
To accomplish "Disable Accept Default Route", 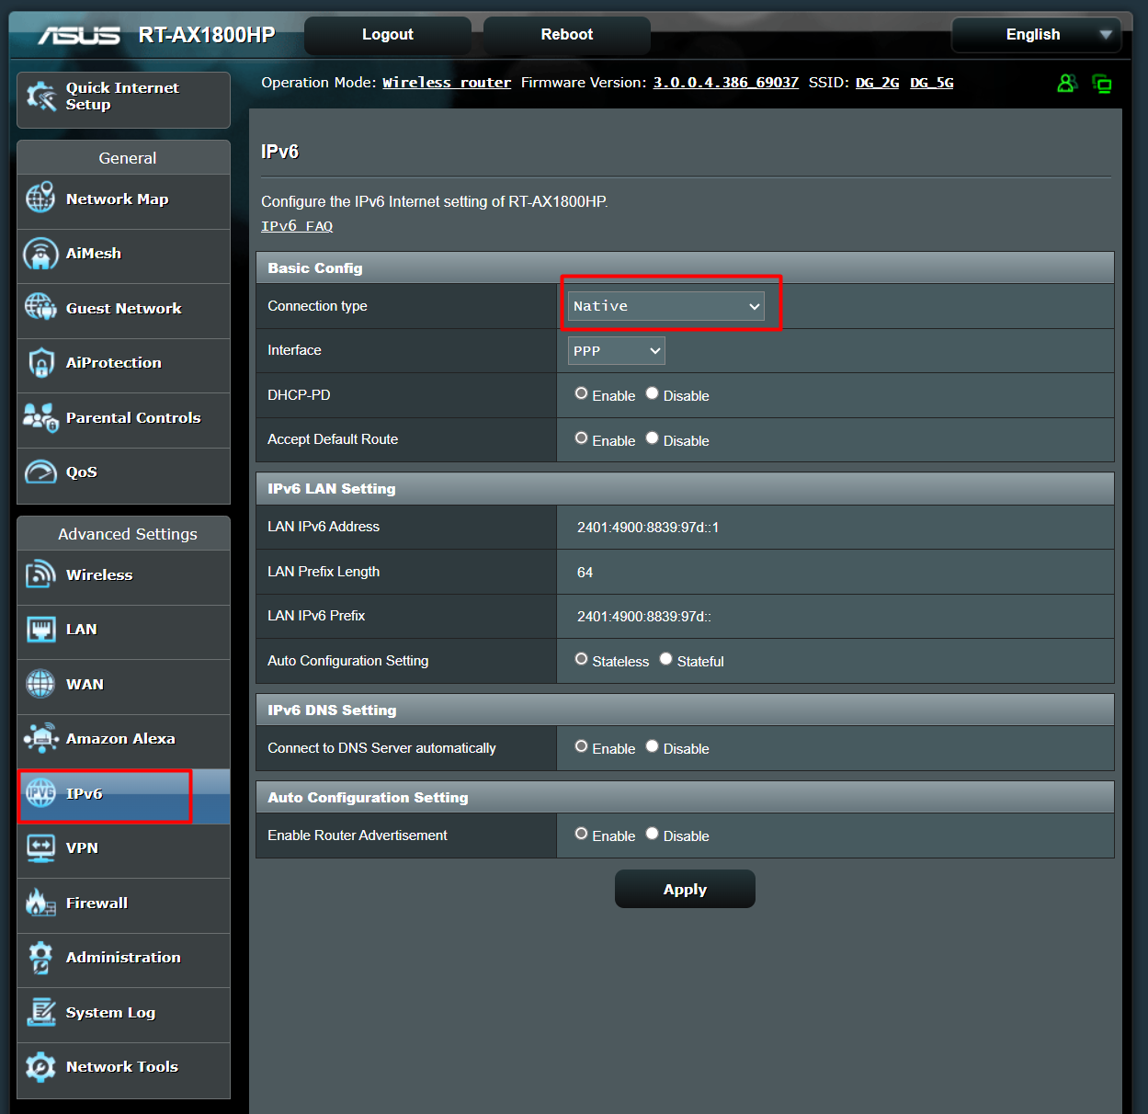I will (x=652, y=438).
